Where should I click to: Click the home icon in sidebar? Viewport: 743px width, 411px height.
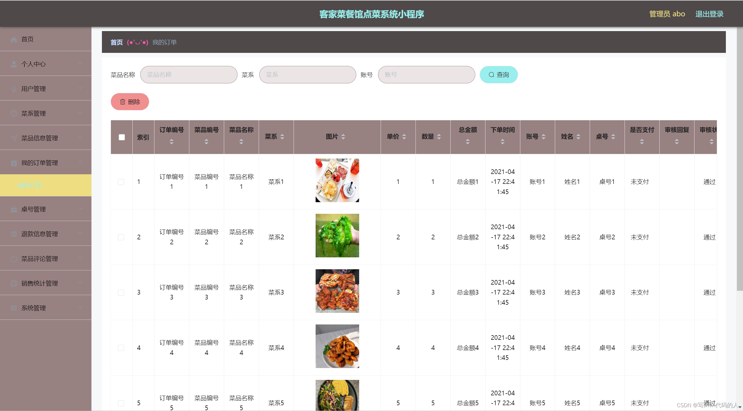(x=14, y=40)
